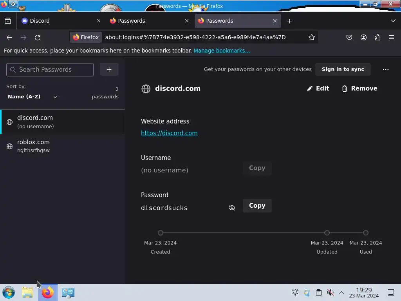Click the '2 passwords' count text
401x301 pixels.
pos(105,93)
